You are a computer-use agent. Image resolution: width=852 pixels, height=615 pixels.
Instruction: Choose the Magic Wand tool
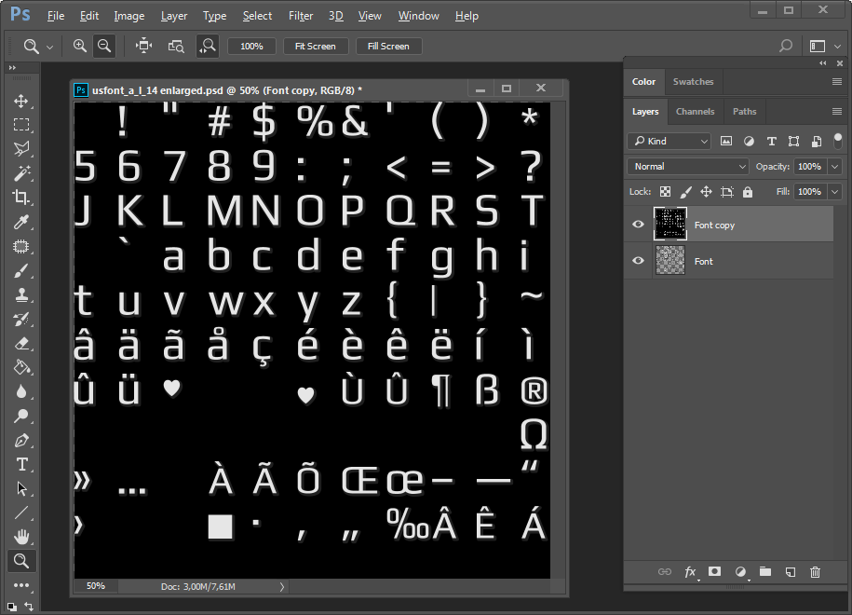point(21,173)
